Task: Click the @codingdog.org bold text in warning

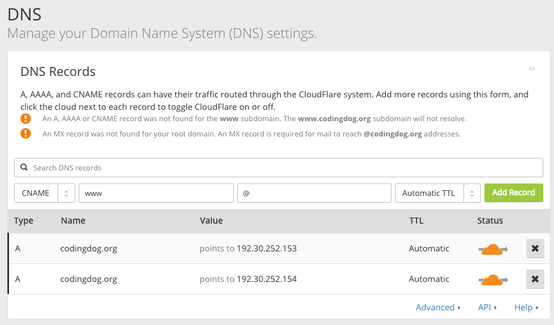Action: 393,134
